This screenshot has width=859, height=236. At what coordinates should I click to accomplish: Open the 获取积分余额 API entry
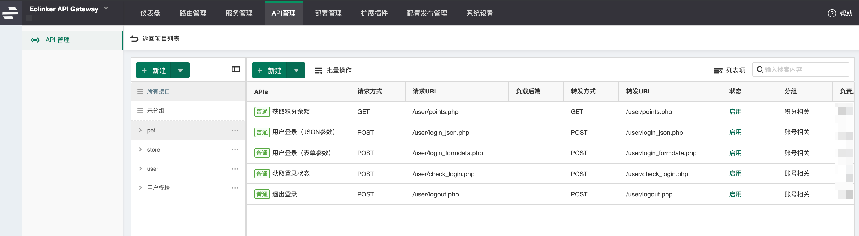coord(290,112)
